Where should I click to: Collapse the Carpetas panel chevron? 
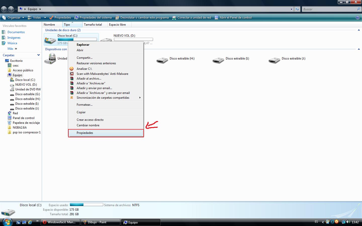[38, 55]
